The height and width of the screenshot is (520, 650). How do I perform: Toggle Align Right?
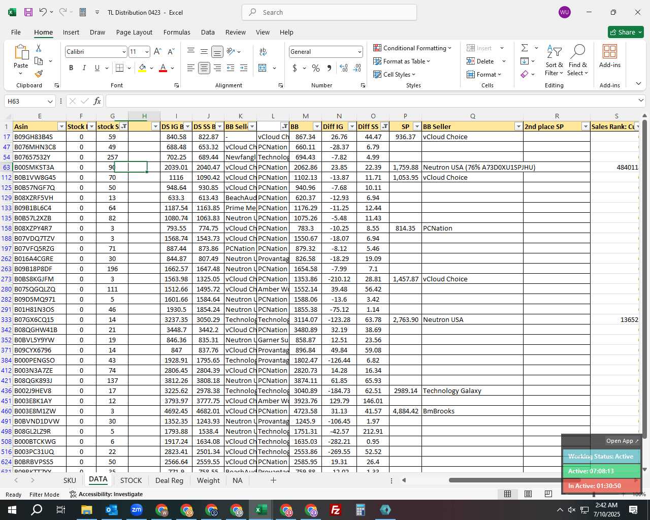click(217, 68)
